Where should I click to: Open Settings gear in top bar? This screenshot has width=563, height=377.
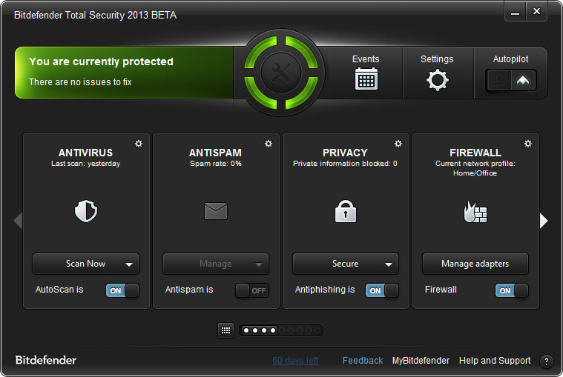click(437, 80)
